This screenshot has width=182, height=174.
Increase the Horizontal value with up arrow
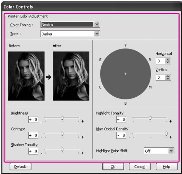pyautogui.click(x=167, y=60)
